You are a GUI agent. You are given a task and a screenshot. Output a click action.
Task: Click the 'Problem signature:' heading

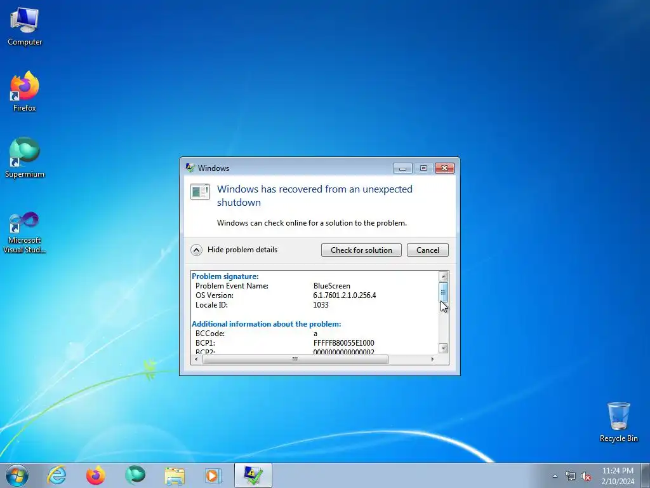click(x=225, y=276)
